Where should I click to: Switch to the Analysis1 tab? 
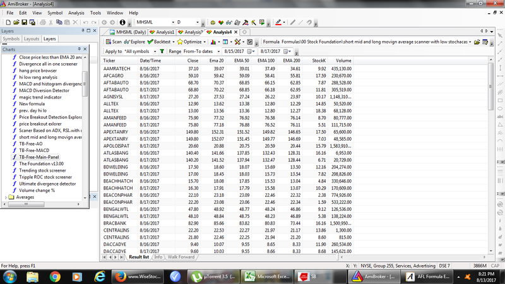(x=162, y=32)
